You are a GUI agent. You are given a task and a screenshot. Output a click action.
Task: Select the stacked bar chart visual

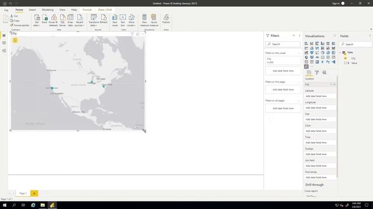[307, 44]
